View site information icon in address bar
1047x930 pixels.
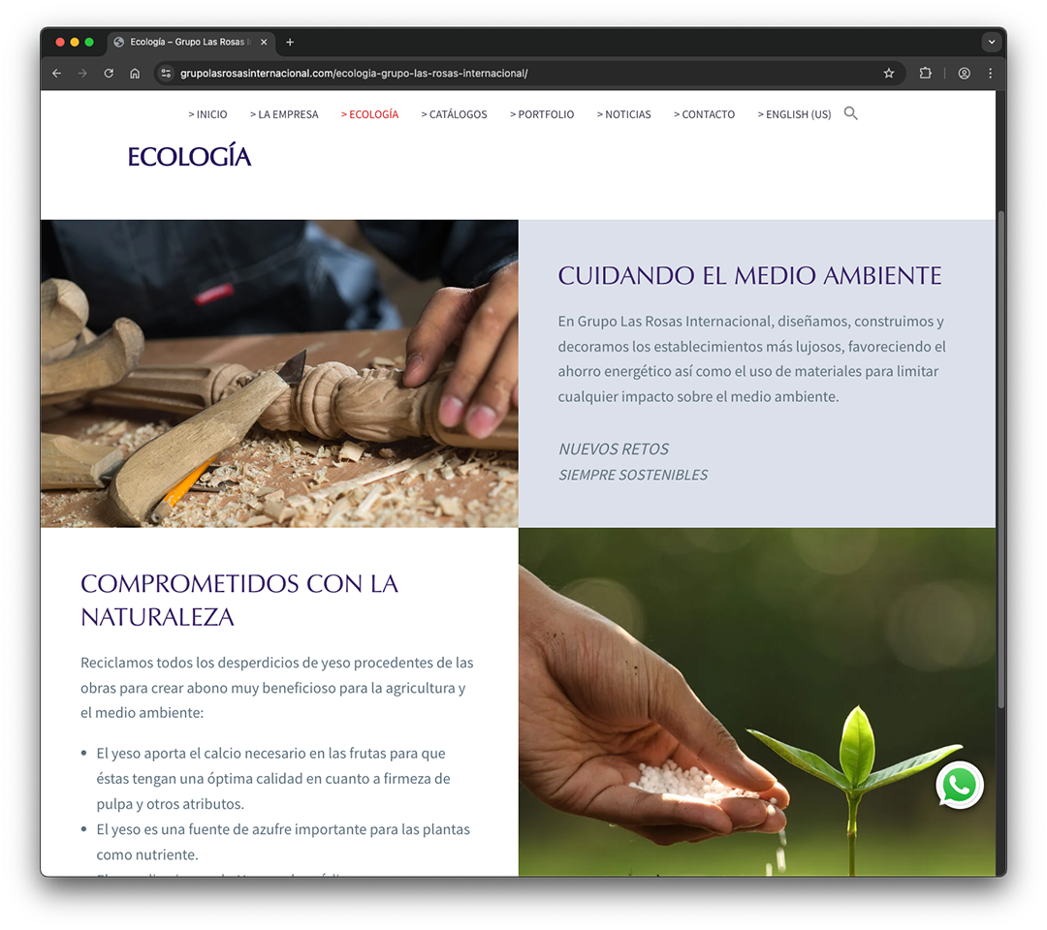tap(167, 74)
